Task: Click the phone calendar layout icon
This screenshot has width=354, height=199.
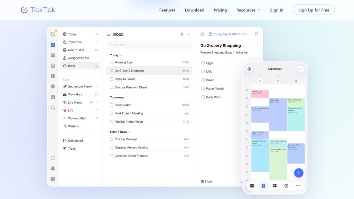Action: point(249,69)
